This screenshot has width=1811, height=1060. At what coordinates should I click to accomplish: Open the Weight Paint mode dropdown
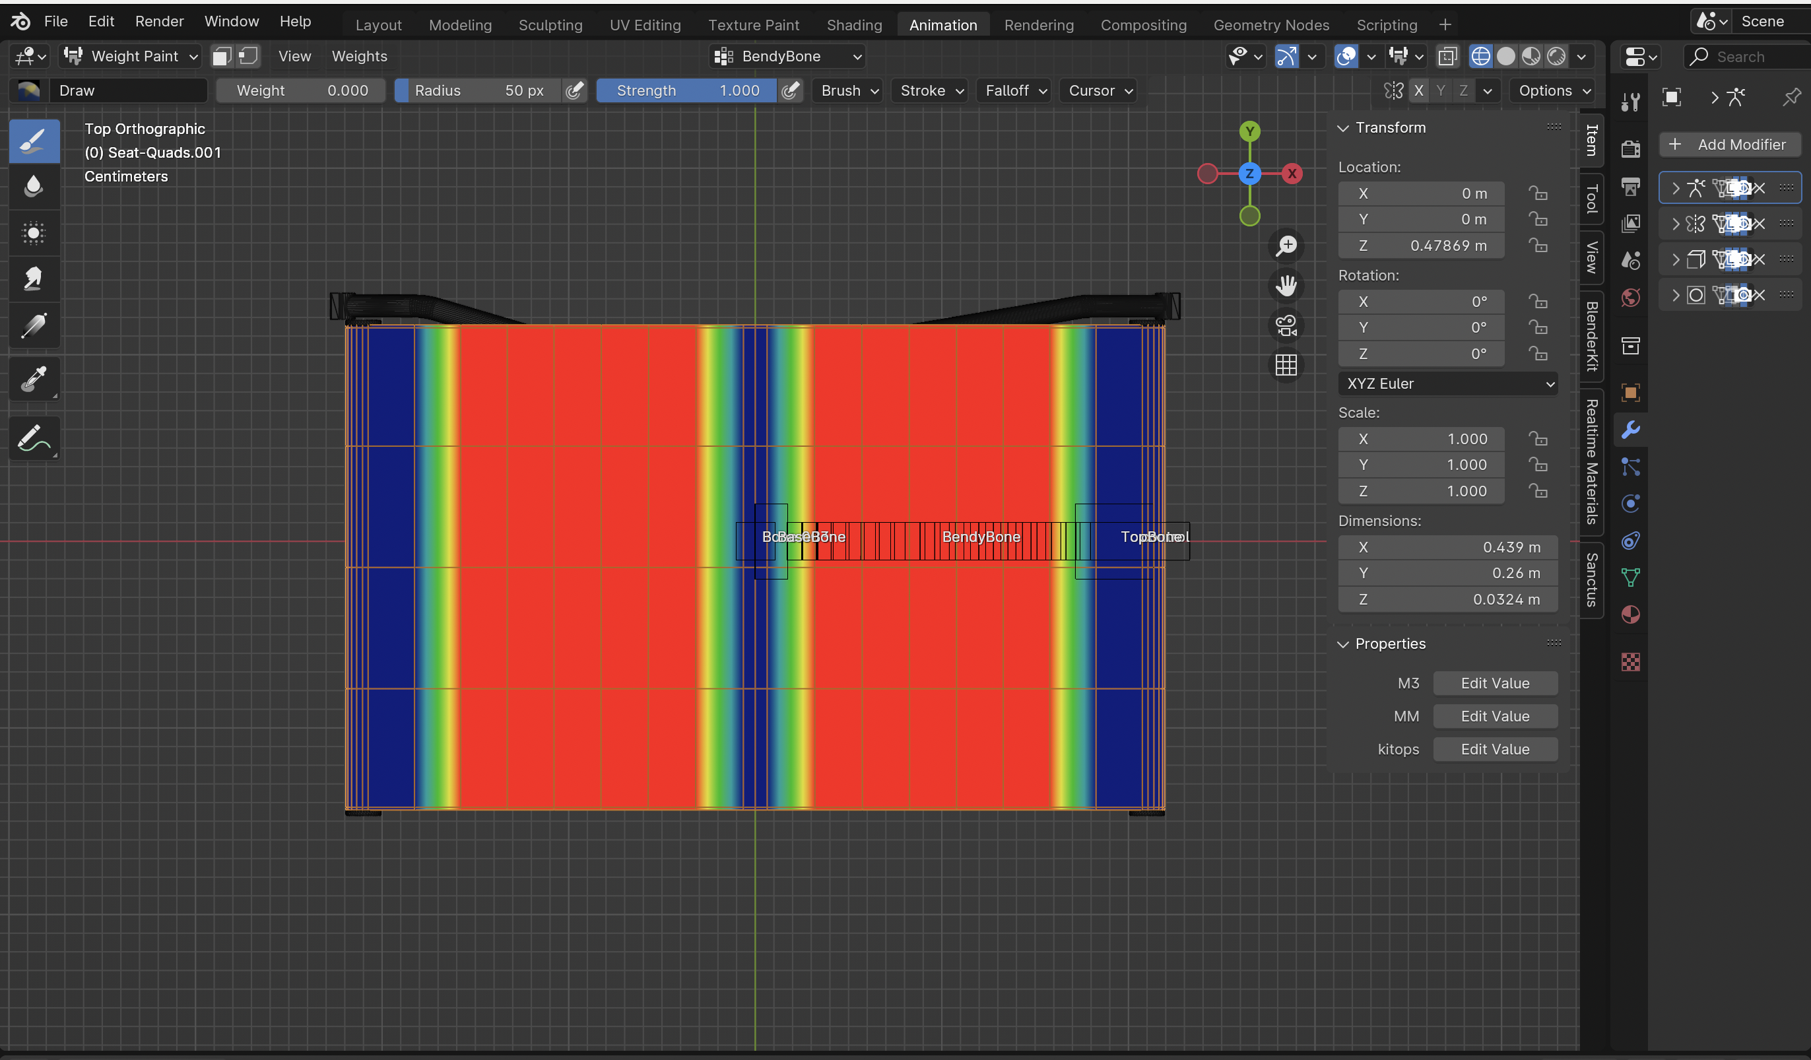tap(131, 56)
